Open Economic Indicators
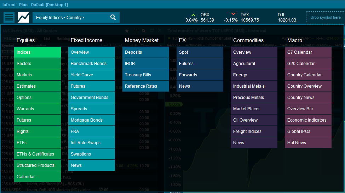The width and height of the screenshot is (345, 193). [x=308, y=120]
